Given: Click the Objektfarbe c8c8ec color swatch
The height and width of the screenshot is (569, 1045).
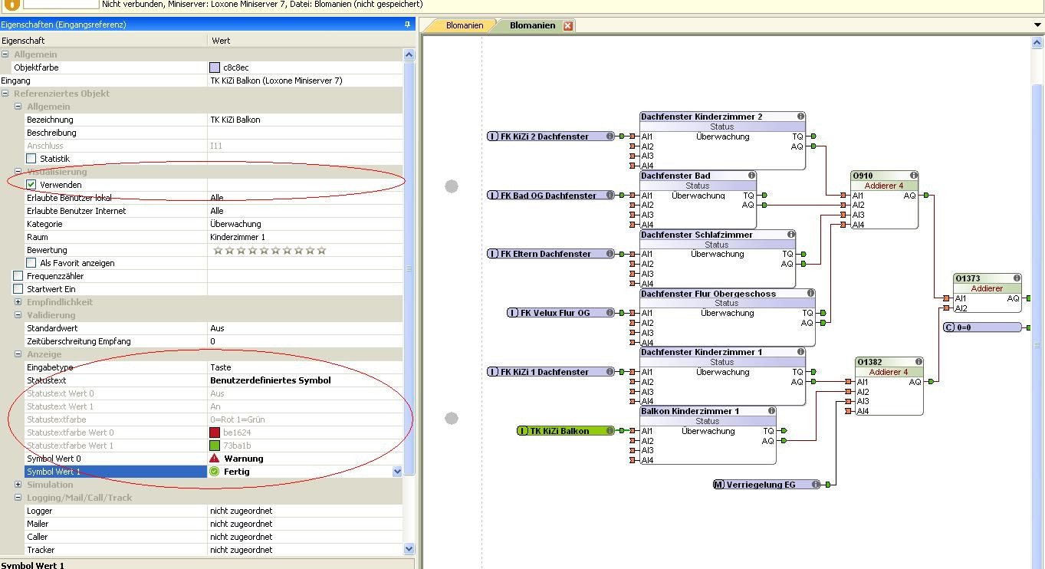Looking at the screenshot, I should click(215, 67).
